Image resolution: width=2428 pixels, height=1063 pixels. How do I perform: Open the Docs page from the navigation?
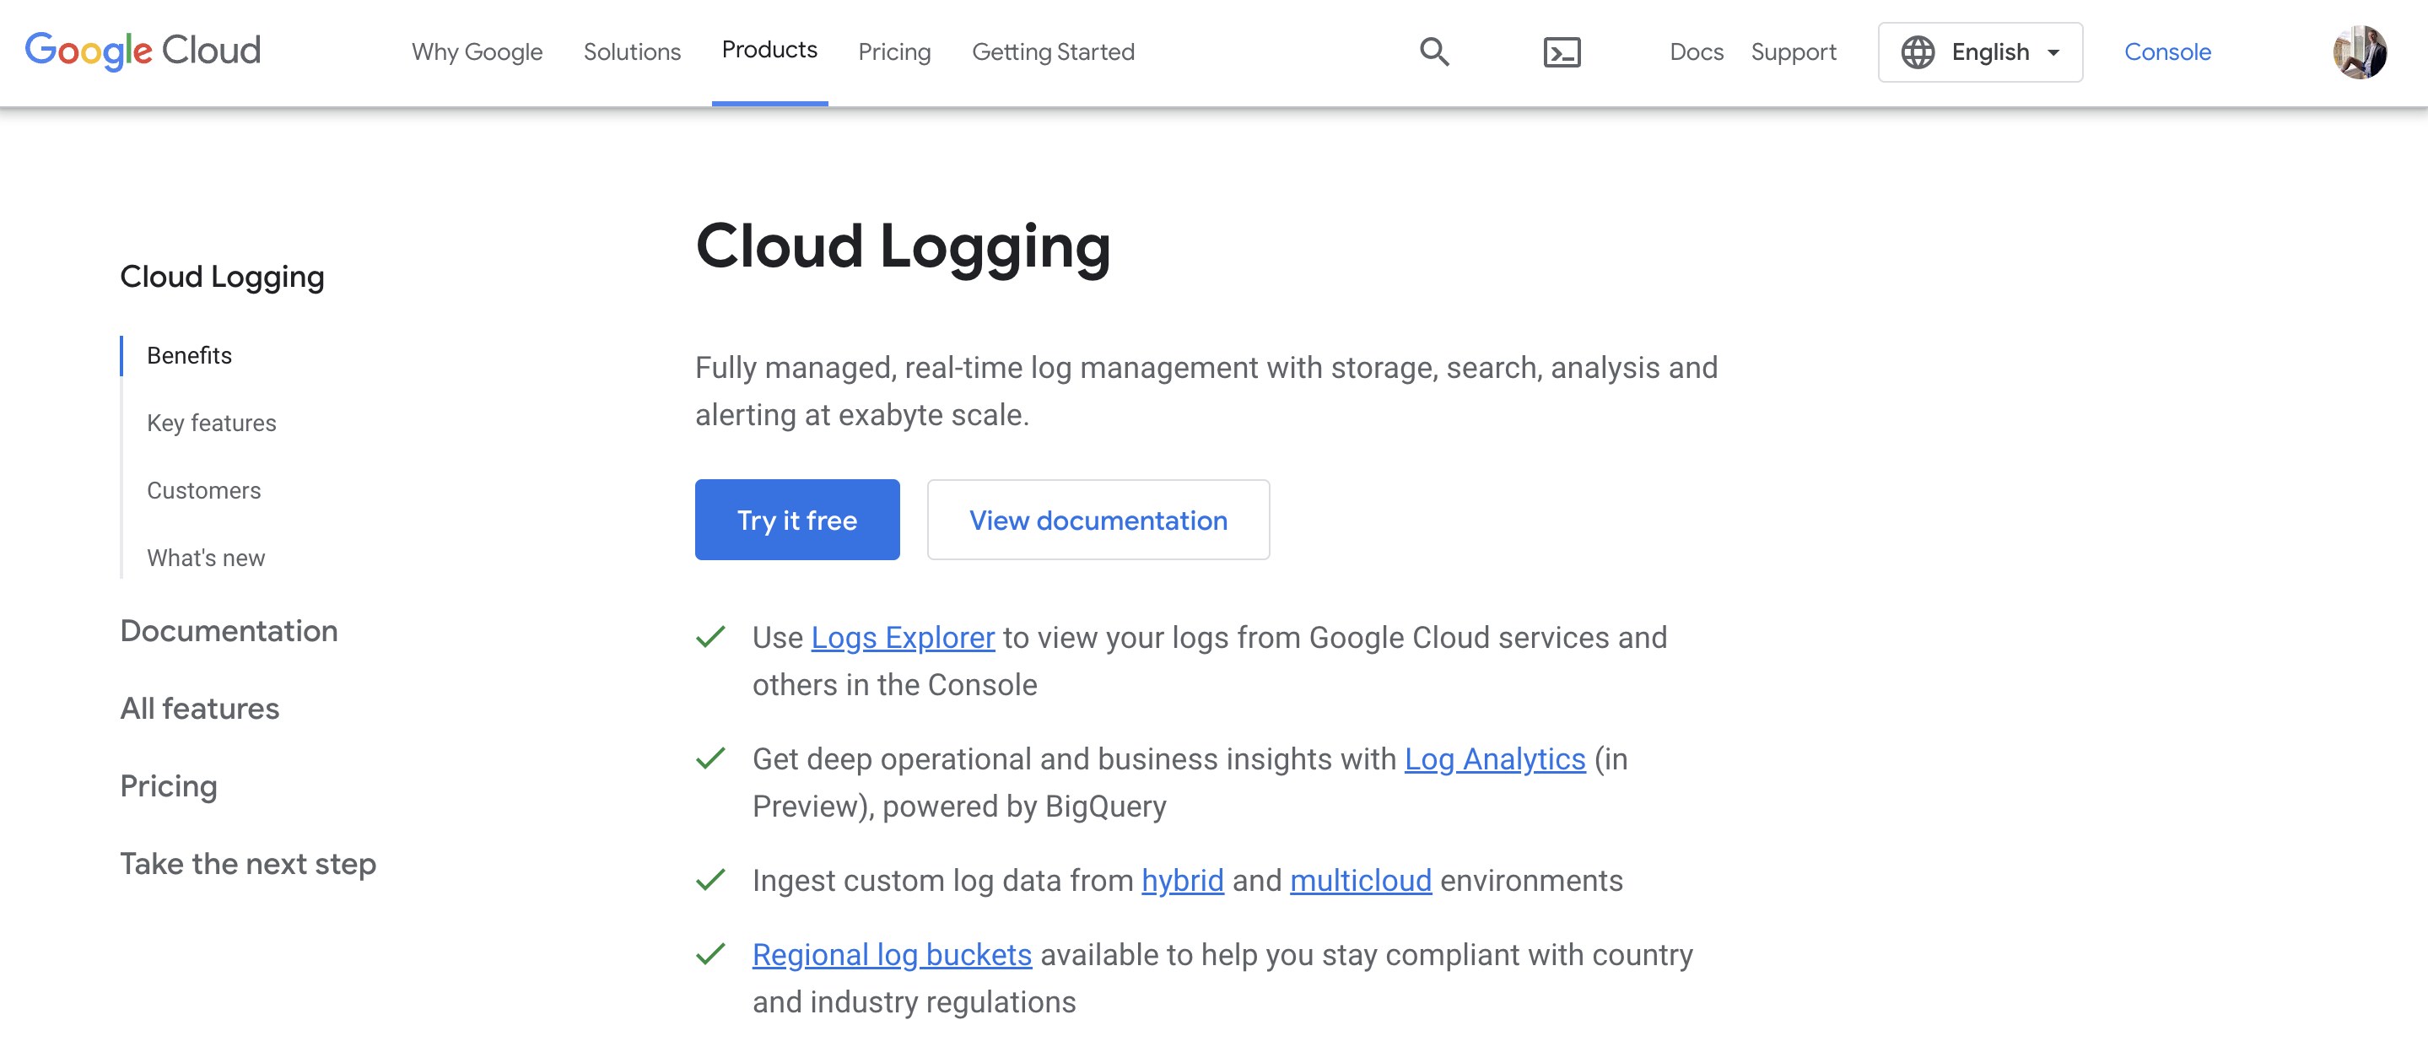click(x=1696, y=51)
